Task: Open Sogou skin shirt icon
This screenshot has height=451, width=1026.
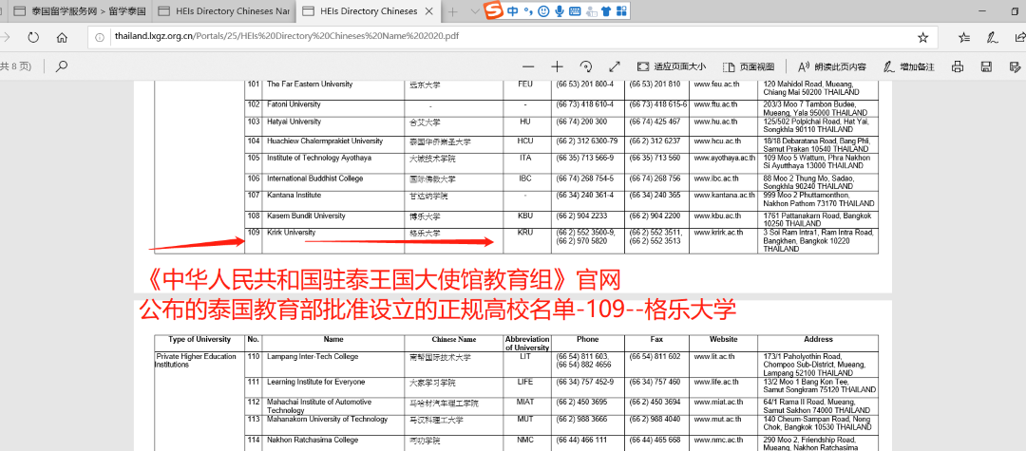Action: point(606,10)
